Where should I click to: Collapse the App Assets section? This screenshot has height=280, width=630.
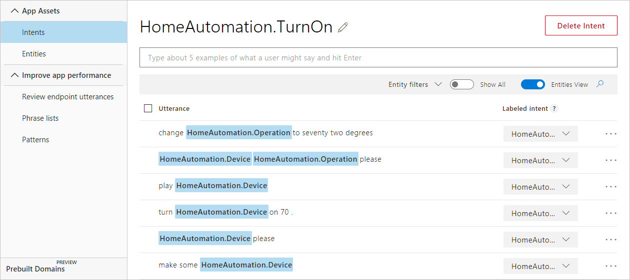[14, 10]
